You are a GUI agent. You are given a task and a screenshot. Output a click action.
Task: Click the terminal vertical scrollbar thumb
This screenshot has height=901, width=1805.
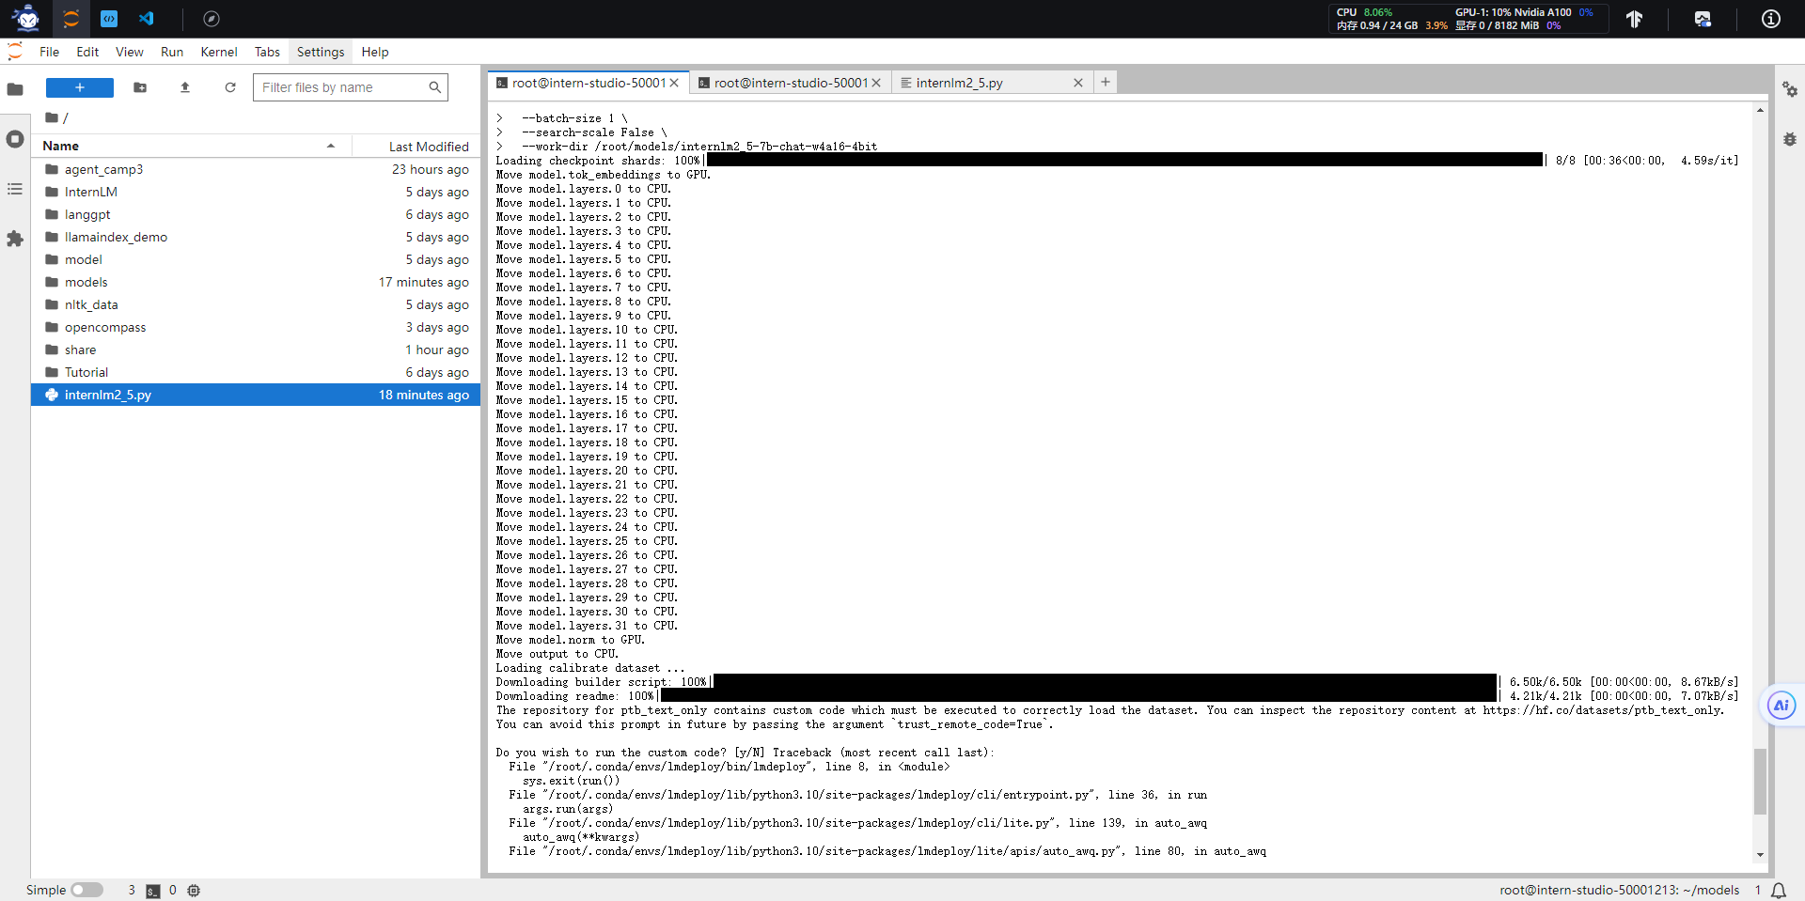tap(1760, 781)
